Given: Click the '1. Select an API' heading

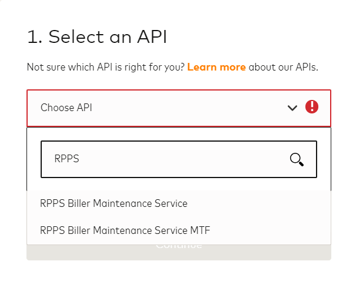Looking at the screenshot, I should [x=97, y=37].
